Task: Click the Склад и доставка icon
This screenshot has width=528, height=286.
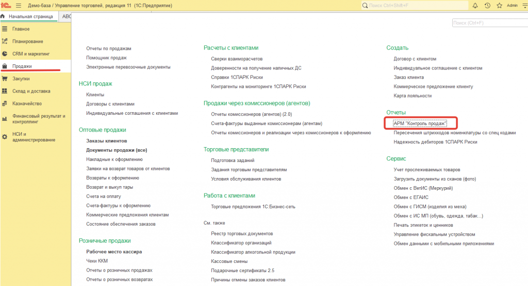Action: [4, 91]
